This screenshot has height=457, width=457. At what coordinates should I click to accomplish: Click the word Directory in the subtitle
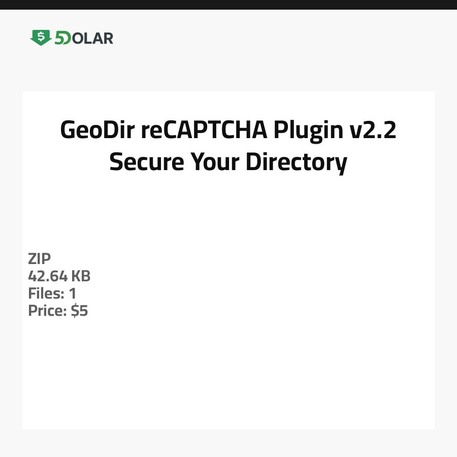click(297, 162)
